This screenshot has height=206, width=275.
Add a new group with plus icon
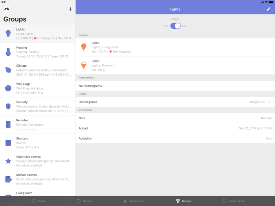tap(70, 9)
